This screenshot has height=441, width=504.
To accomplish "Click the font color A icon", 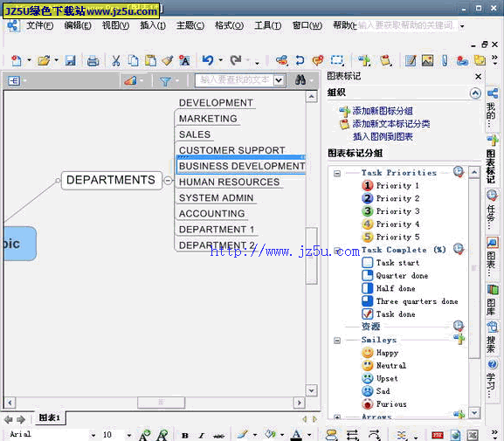I will click(x=296, y=435).
